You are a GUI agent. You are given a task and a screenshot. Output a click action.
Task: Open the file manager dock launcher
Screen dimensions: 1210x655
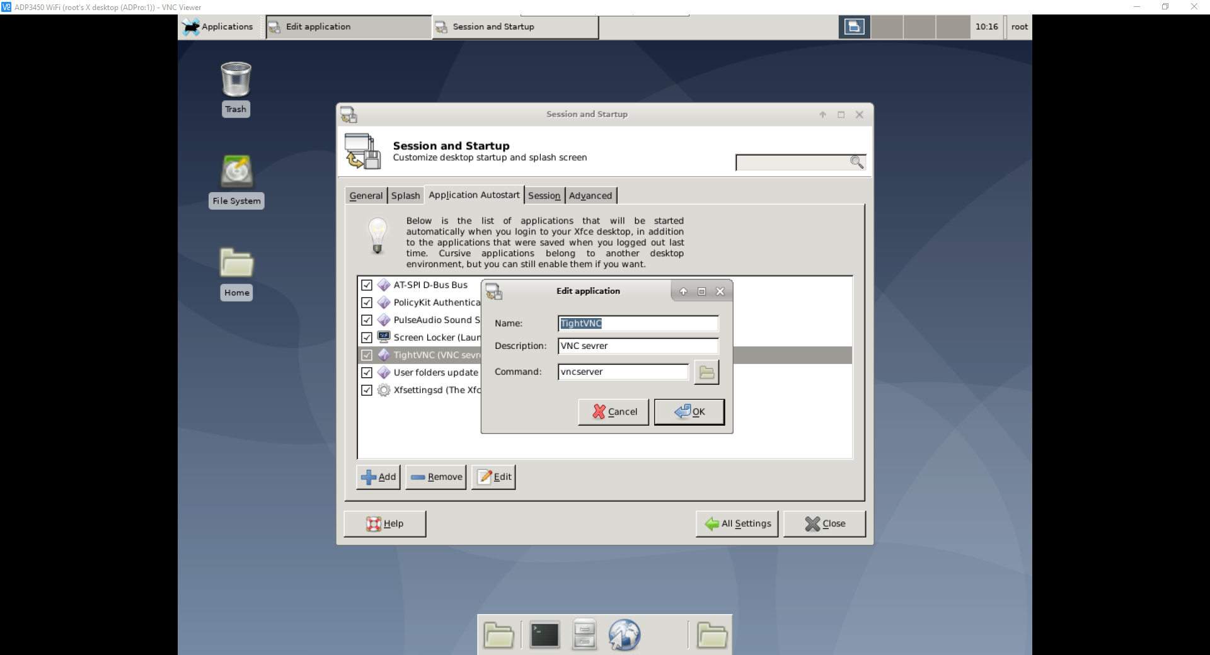[498, 635]
